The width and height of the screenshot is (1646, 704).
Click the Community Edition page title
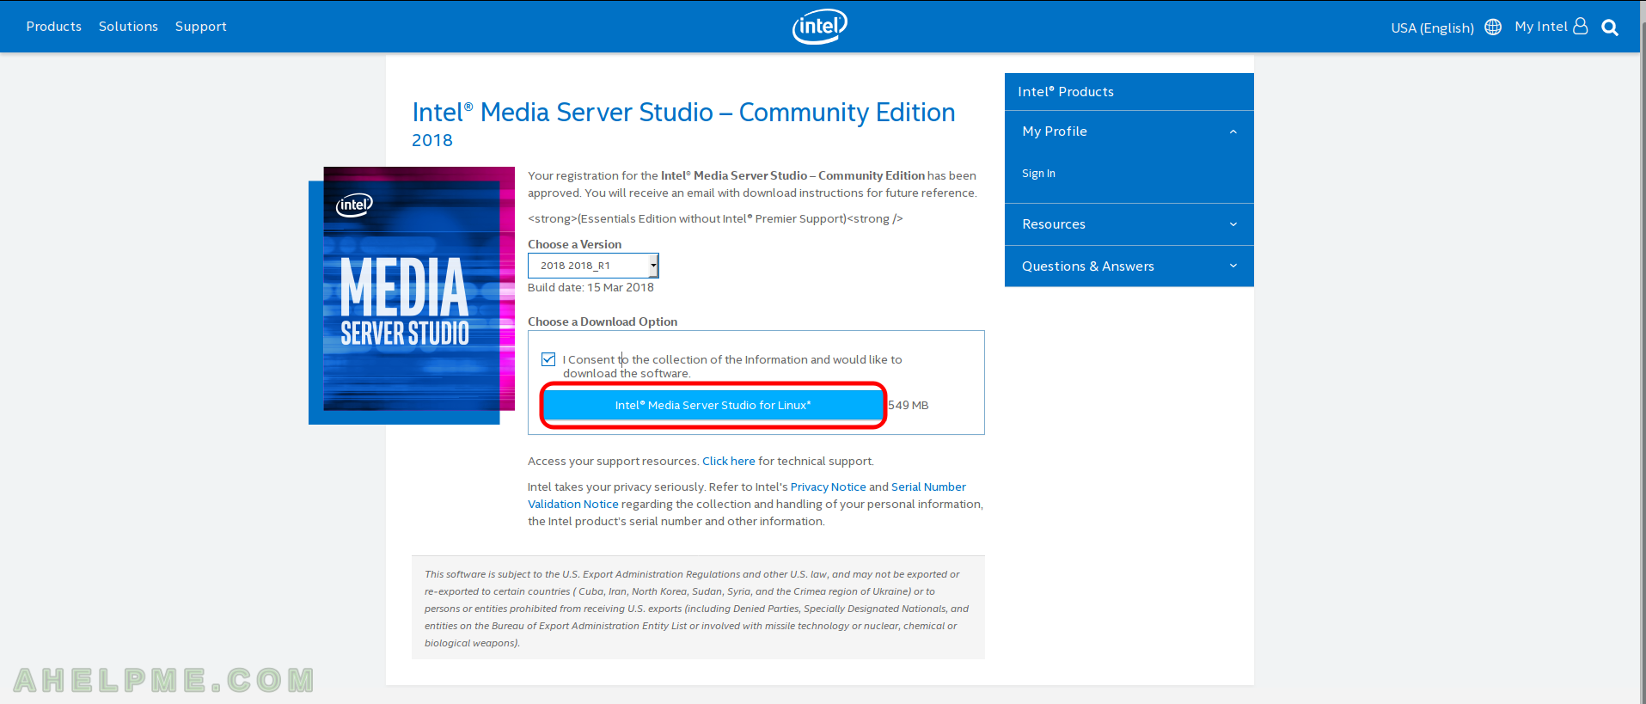683,113
